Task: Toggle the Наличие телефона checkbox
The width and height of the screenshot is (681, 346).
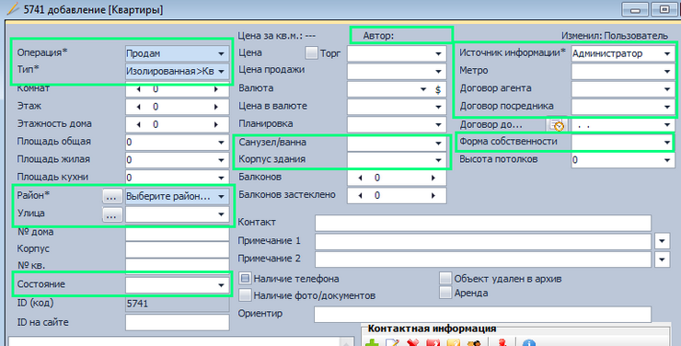Action: point(246,278)
